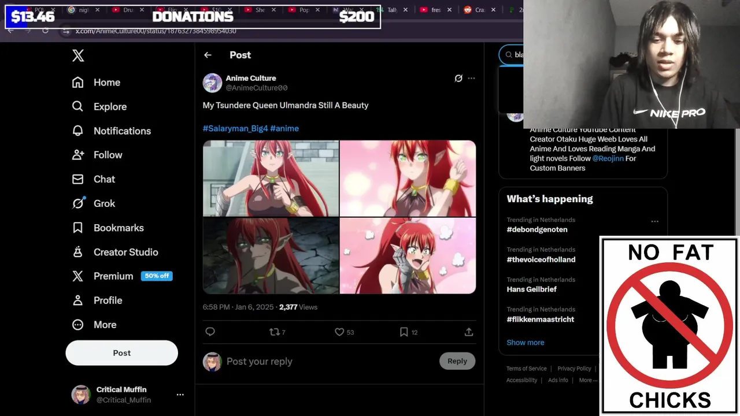Viewport: 740px width, 416px height.
Task: Open Creator Studio in the sidebar
Action: coord(114,252)
